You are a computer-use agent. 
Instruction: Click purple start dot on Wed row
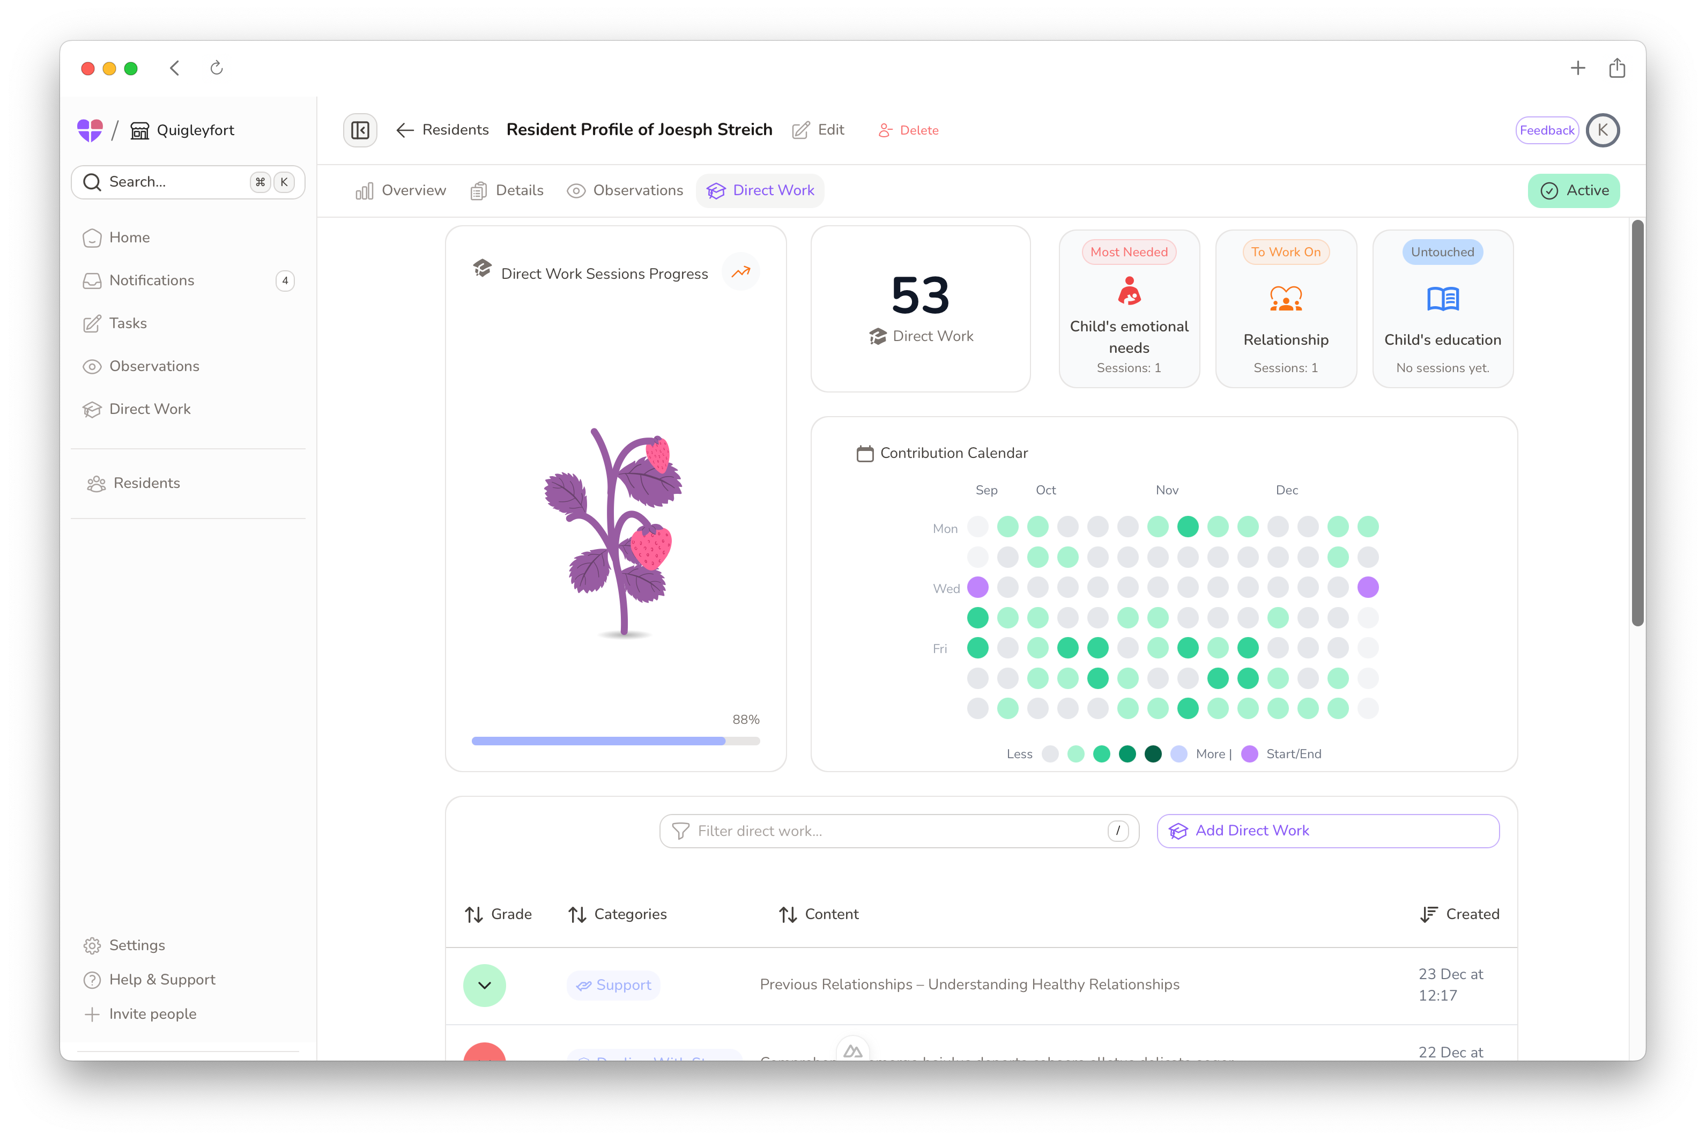point(978,588)
